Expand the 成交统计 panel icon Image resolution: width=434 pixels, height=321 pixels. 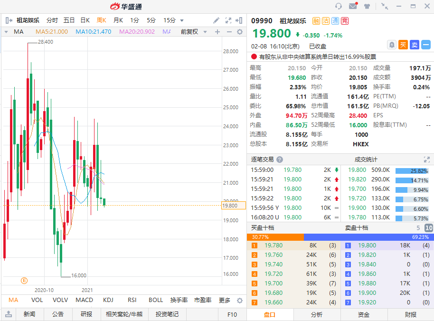427,160
